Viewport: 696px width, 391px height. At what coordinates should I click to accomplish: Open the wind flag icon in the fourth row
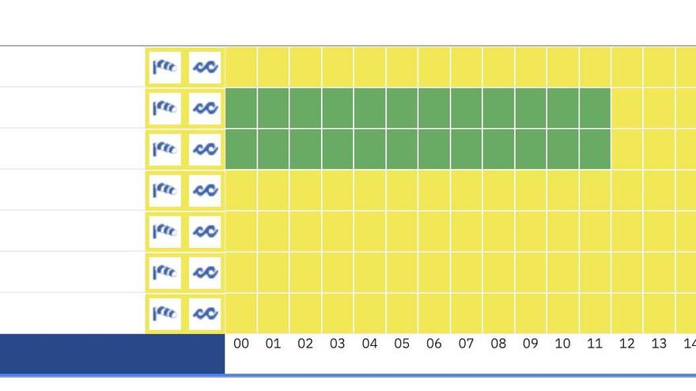click(165, 190)
